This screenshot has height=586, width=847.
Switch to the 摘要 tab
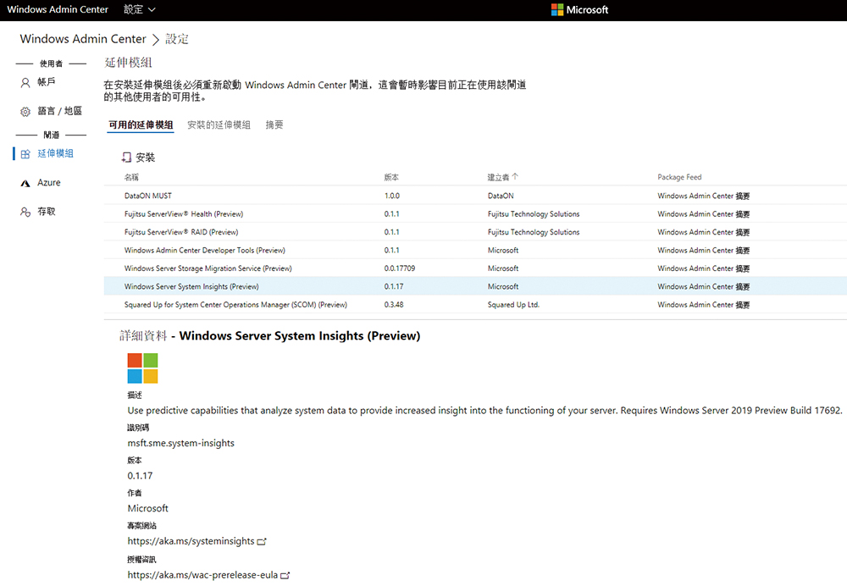[x=274, y=124]
